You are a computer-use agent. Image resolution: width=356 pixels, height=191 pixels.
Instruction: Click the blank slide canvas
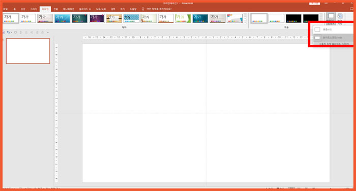point(206,113)
